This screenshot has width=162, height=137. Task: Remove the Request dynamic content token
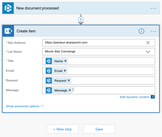click(x=69, y=80)
